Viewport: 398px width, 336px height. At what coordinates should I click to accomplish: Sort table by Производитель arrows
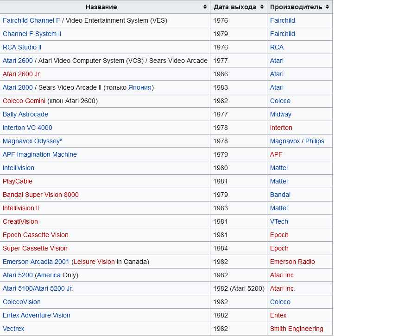327,7
